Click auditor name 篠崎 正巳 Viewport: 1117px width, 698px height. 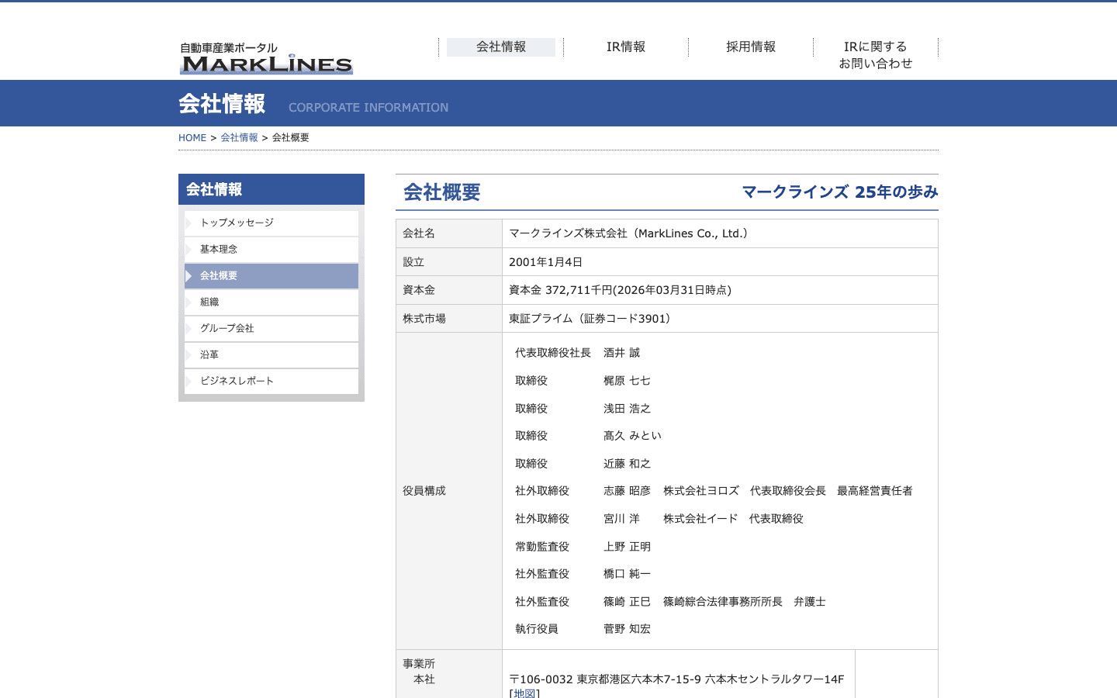pos(627,602)
